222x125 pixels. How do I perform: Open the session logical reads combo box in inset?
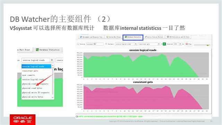37,60
